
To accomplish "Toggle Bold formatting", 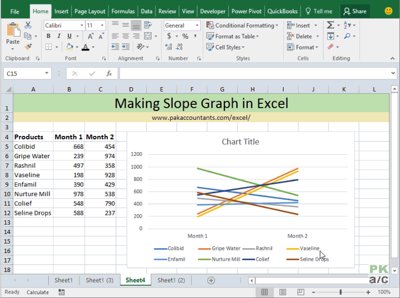I will point(48,36).
